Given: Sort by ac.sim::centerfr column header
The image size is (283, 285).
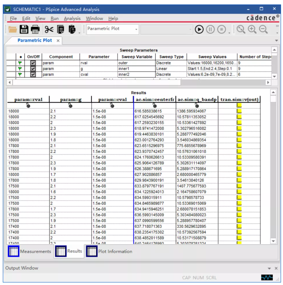Looking at the screenshot, I should pos(155,100).
